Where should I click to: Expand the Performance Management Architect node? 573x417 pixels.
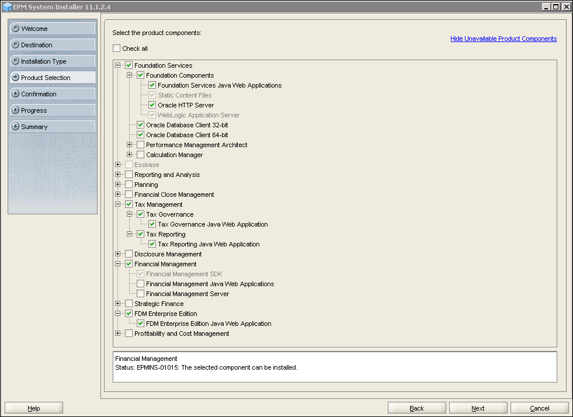coord(129,145)
